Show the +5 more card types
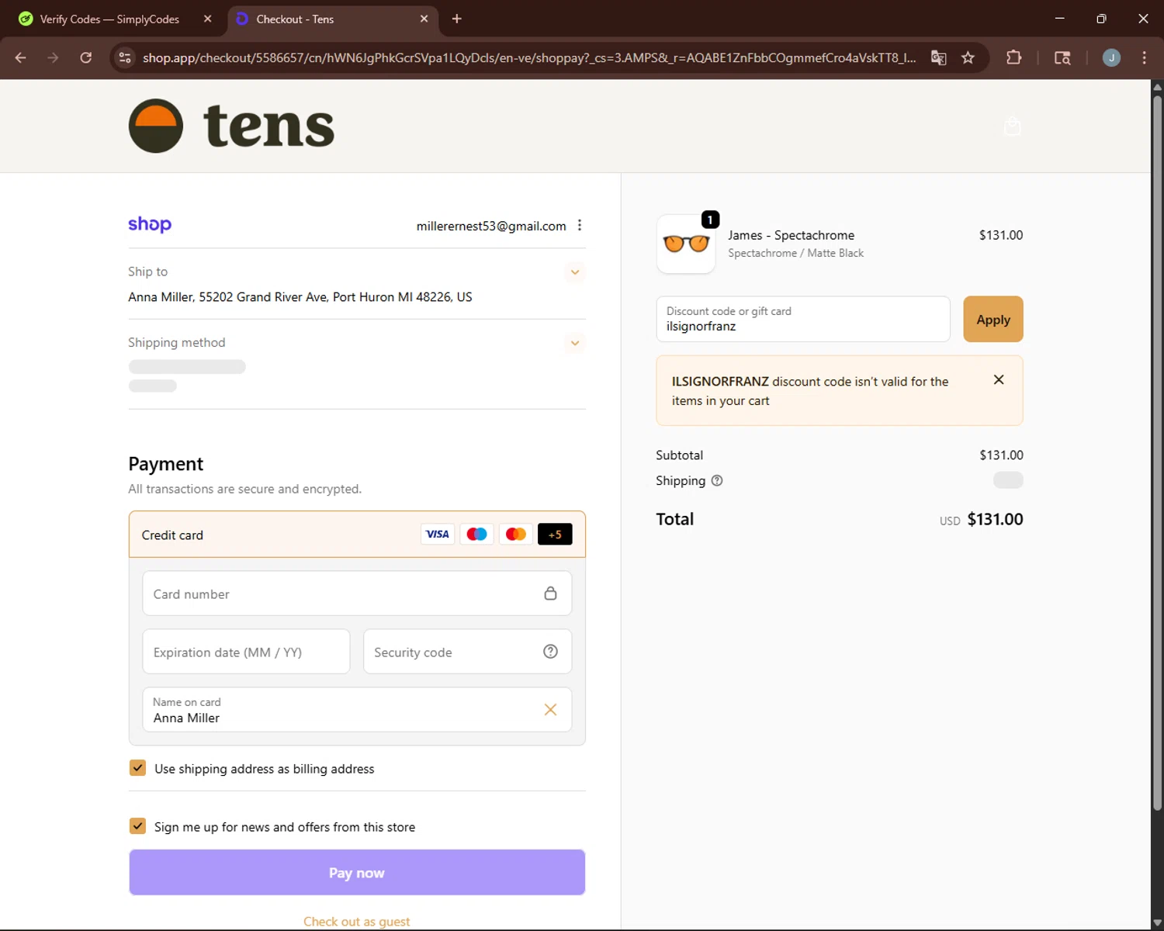This screenshot has width=1164, height=931. pyautogui.click(x=555, y=534)
